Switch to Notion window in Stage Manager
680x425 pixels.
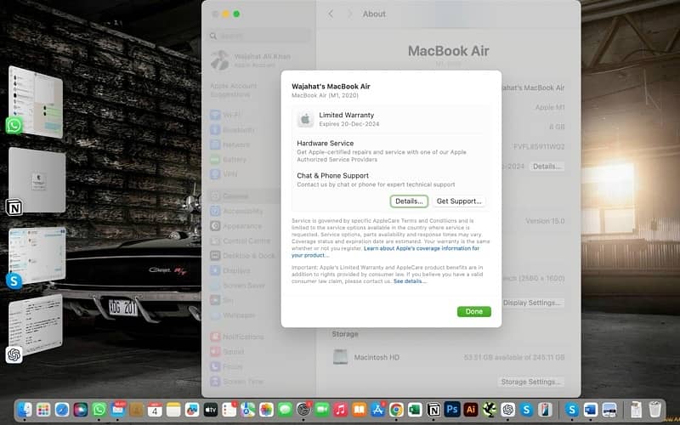coord(36,180)
